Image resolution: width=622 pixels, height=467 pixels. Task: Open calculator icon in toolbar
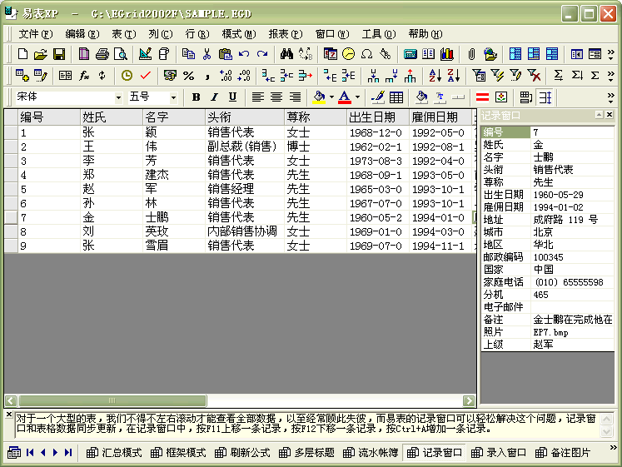[411, 54]
